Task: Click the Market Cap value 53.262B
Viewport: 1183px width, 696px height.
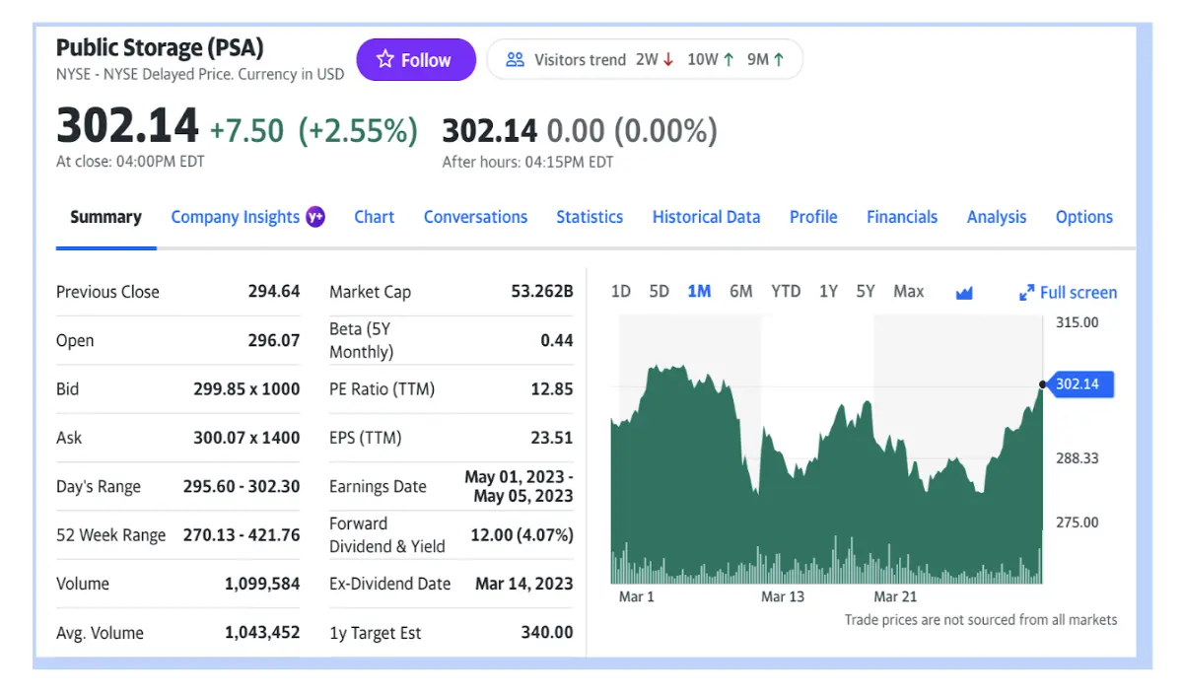Action: coord(541,291)
